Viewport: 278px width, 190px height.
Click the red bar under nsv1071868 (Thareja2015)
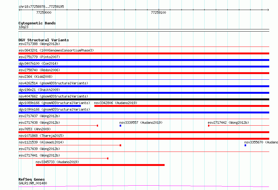point(144,139)
